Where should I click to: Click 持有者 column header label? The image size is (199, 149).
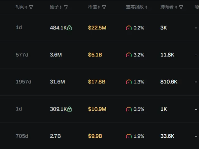pos(167,7)
